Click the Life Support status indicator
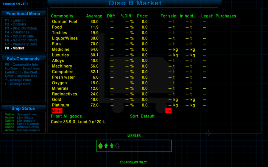The image size is (268, 167). (x=21, y=121)
